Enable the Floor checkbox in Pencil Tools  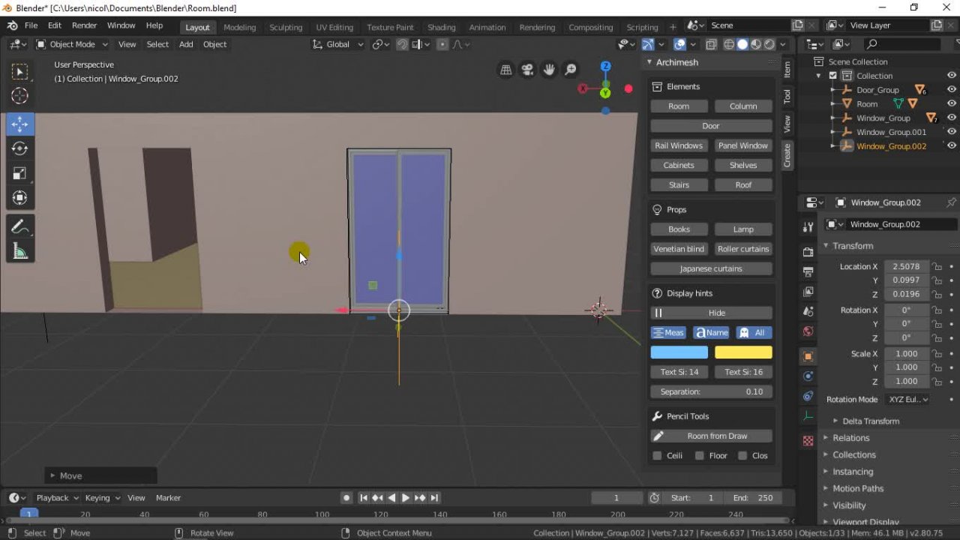coord(700,455)
